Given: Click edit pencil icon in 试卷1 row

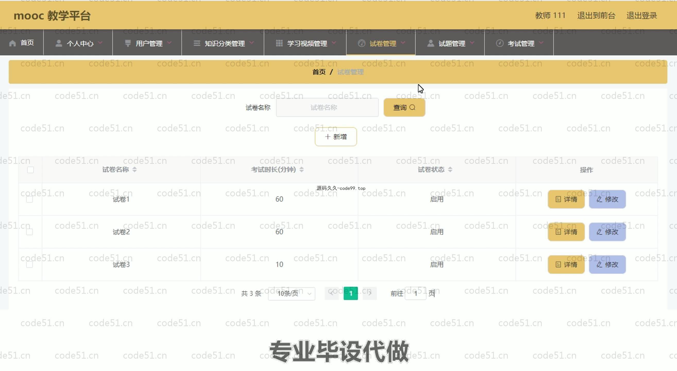Looking at the screenshot, I should point(599,199).
